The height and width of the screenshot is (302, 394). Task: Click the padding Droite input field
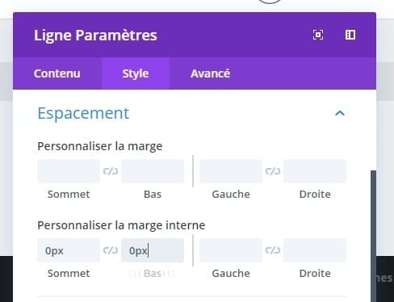(315, 250)
